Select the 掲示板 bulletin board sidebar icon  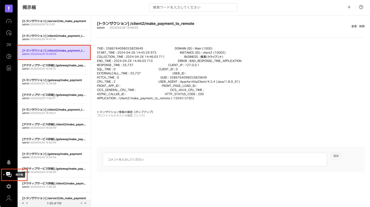[9, 174]
